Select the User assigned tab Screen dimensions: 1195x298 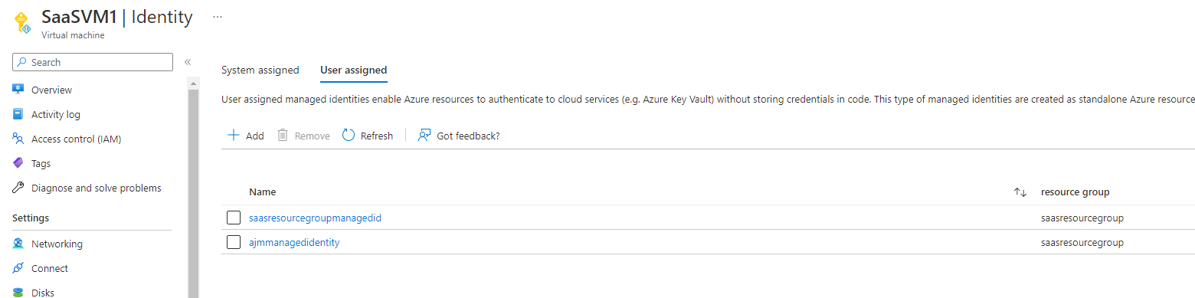pos(353,70)
